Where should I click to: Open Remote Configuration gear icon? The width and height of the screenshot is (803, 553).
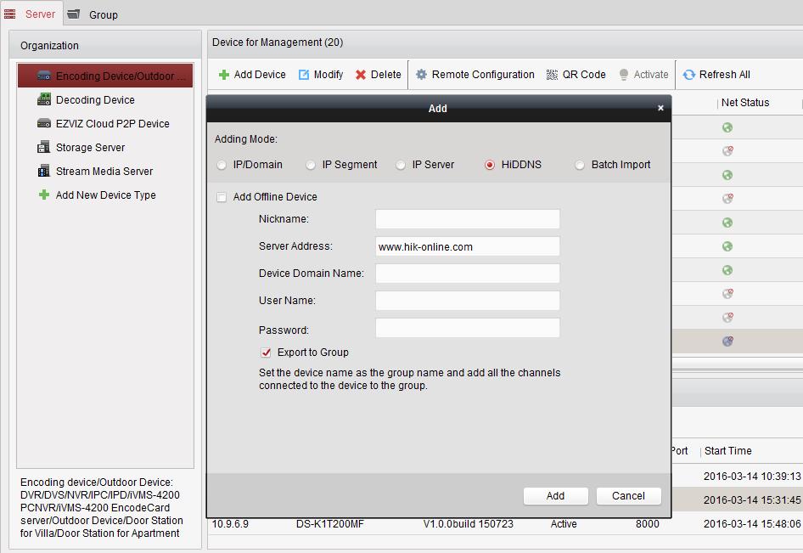pos(421,75)
